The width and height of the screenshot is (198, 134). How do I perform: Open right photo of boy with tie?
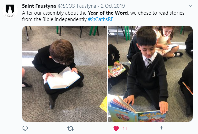[150, 74]
